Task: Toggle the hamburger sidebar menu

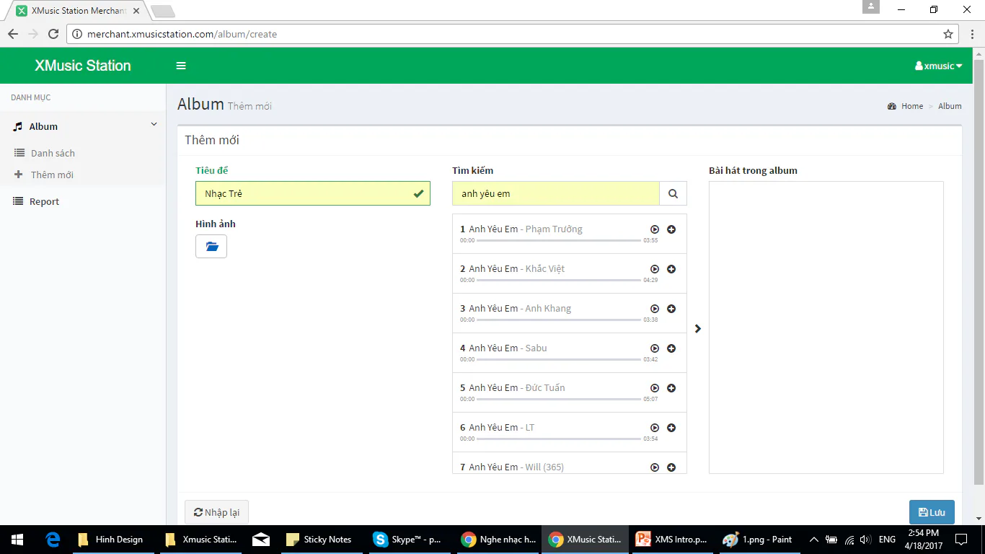Action: coord(181,66)
